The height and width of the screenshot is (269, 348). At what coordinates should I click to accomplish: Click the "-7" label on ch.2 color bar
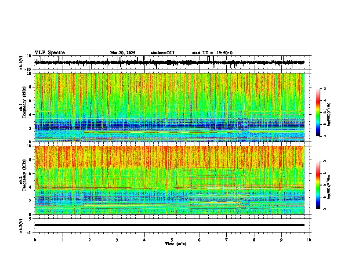[324, 209]
